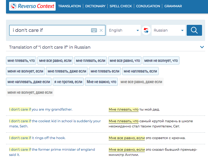Click the Reverso Context logo

(32, 6)
